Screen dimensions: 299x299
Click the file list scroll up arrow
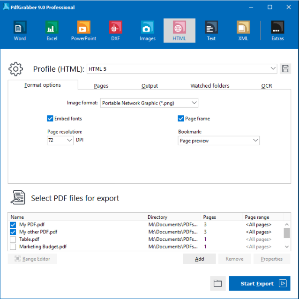coord(287,224)
